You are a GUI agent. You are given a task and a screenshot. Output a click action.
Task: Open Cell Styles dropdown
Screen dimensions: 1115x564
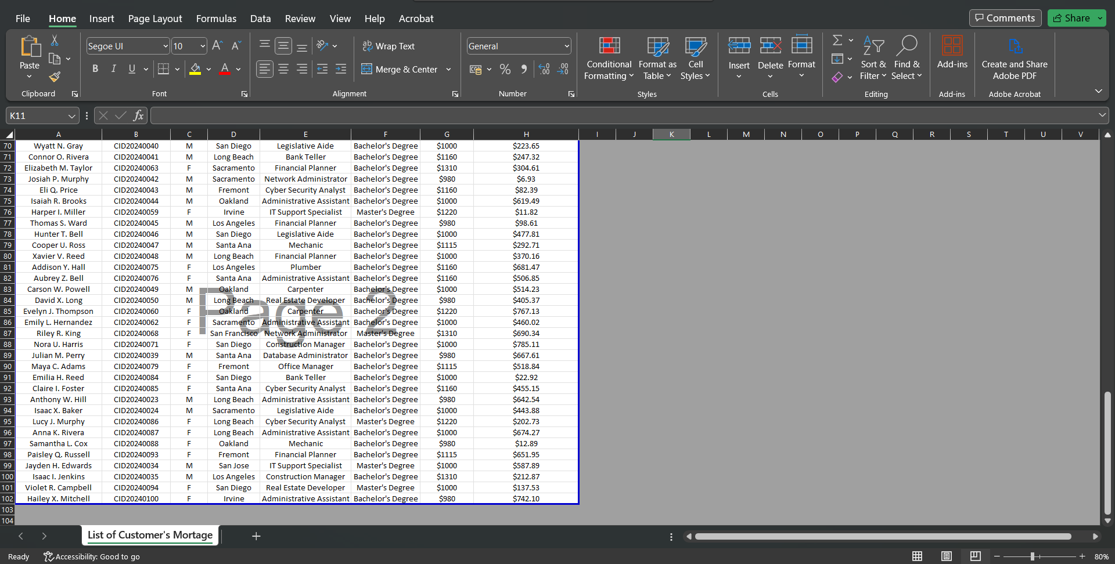695,59
